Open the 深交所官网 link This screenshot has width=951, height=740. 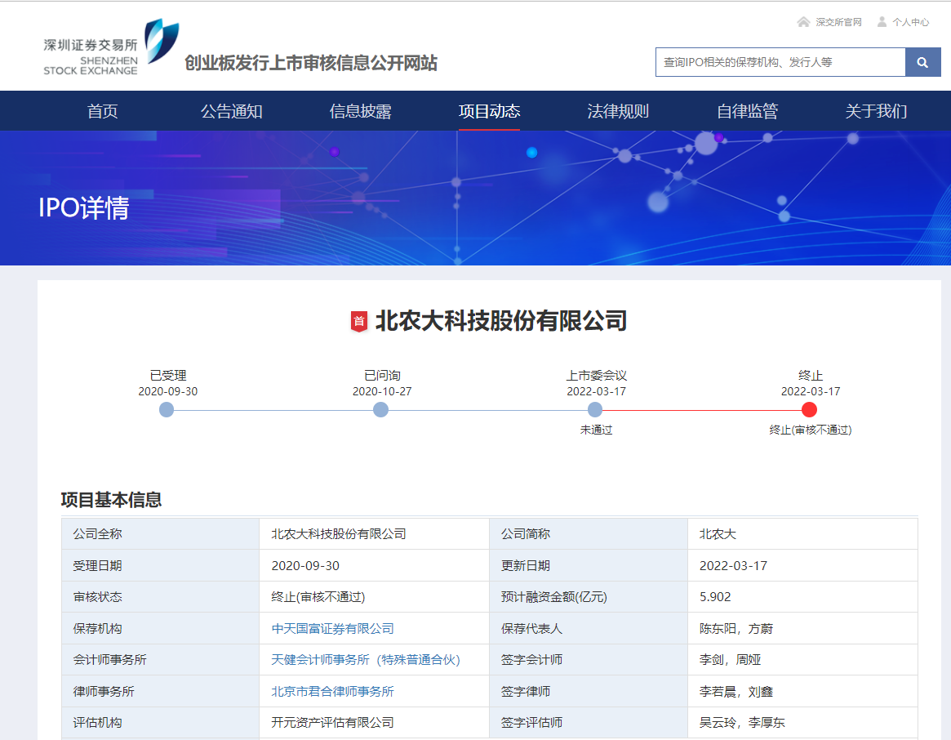(x=838, y=22)
